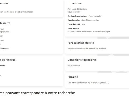
Task: Click the Cercles de contraintes label
Action: 78,16
